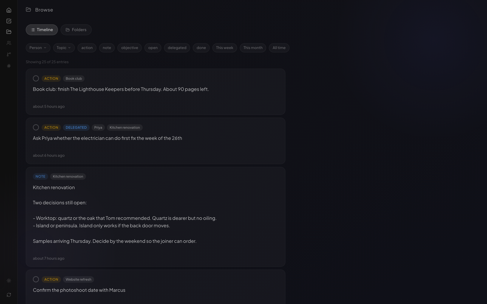The height and width of the screenshot is (304, 487).
Task: Open the Browse folder icon in sidebar
Action: 9,32
